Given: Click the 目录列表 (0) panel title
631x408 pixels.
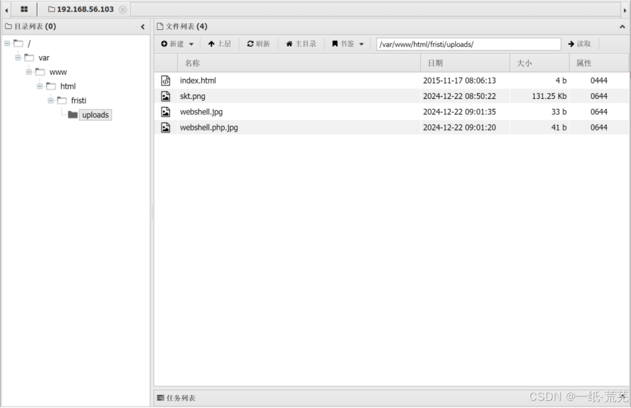Looking at the screenshot, I should [x=31, y=27].
